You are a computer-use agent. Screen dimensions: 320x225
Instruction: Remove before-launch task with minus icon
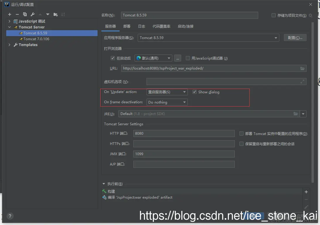[x=306, y=199]
